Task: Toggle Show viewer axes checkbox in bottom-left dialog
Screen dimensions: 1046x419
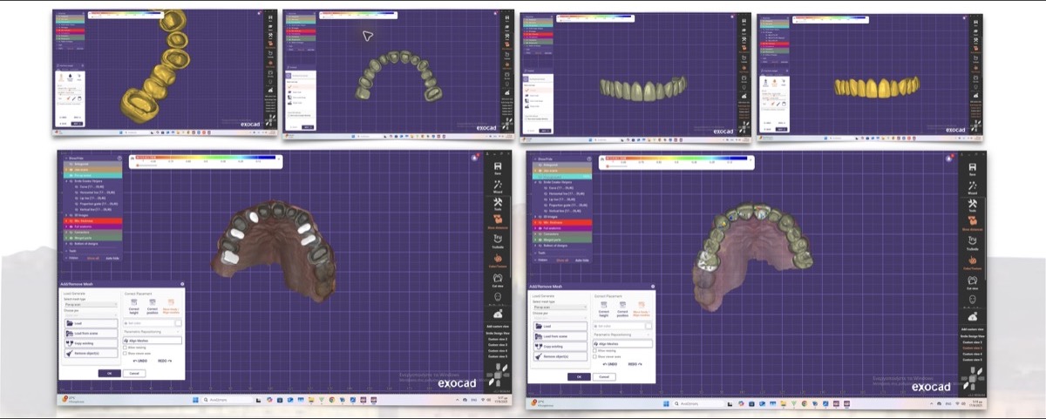Action: tap(126, 354)
